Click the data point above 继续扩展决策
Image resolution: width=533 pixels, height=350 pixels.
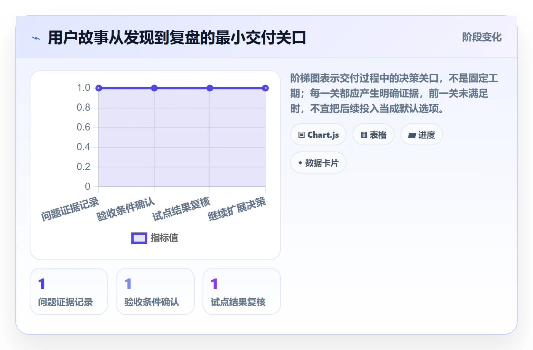tap(265, 88)
